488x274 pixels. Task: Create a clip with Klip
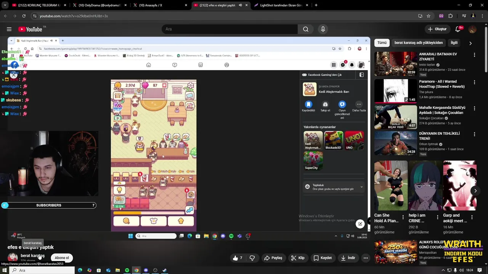pyautogui.click(x=298, y=258)
